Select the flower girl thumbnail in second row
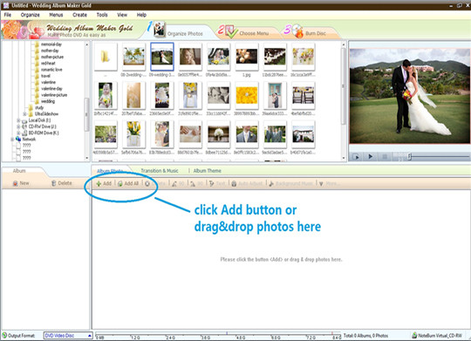The width and height of the screenshot is (471, 341). click(106, 95)
